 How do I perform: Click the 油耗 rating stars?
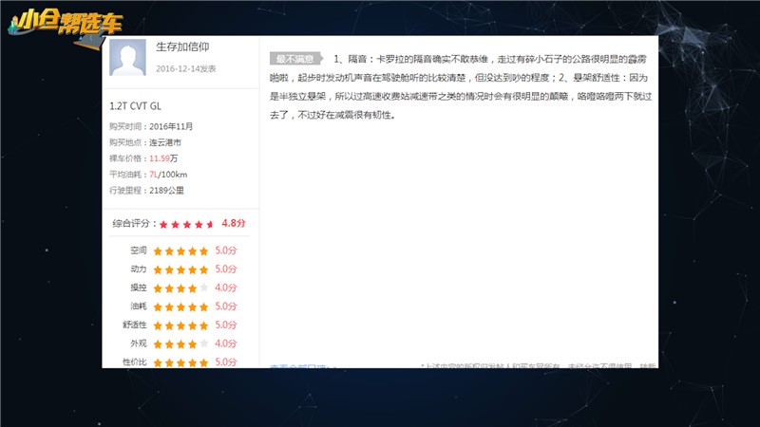pos(180,306)
